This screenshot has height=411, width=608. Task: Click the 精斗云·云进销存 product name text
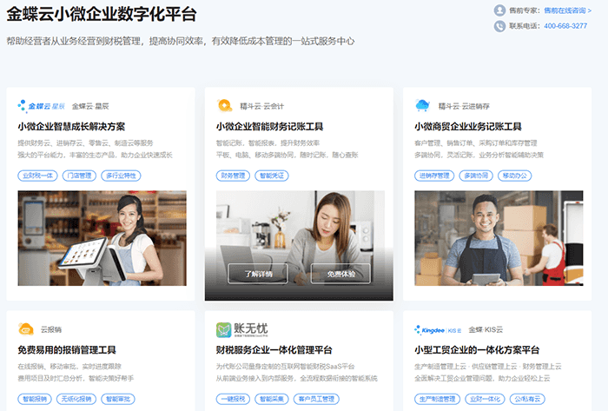click(464, 106)
